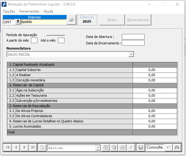
Task: Click the save floppy disk icon
Action: click(141, 147)
